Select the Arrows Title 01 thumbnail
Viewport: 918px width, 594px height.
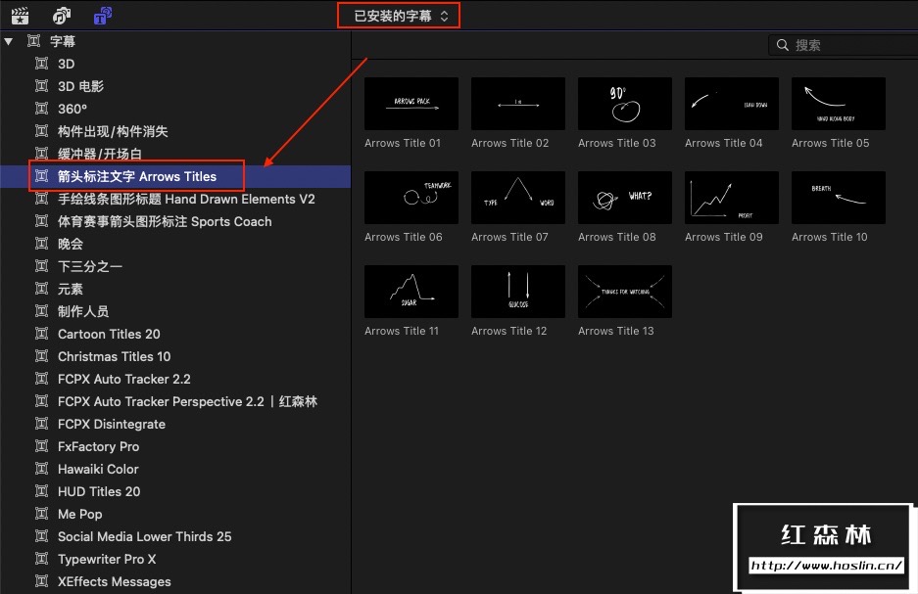tap(411, 104)
